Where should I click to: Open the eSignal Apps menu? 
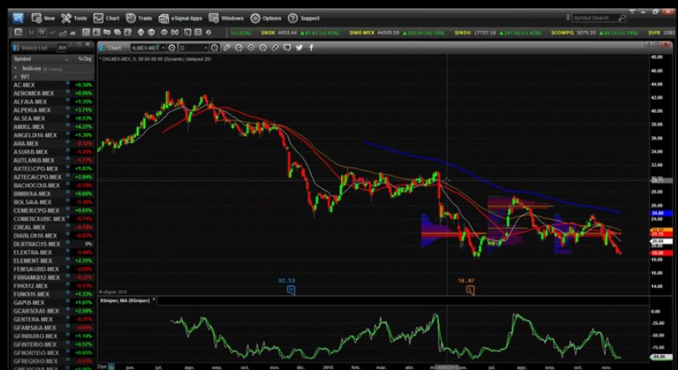pyautogui.click(x=181, y=18)
